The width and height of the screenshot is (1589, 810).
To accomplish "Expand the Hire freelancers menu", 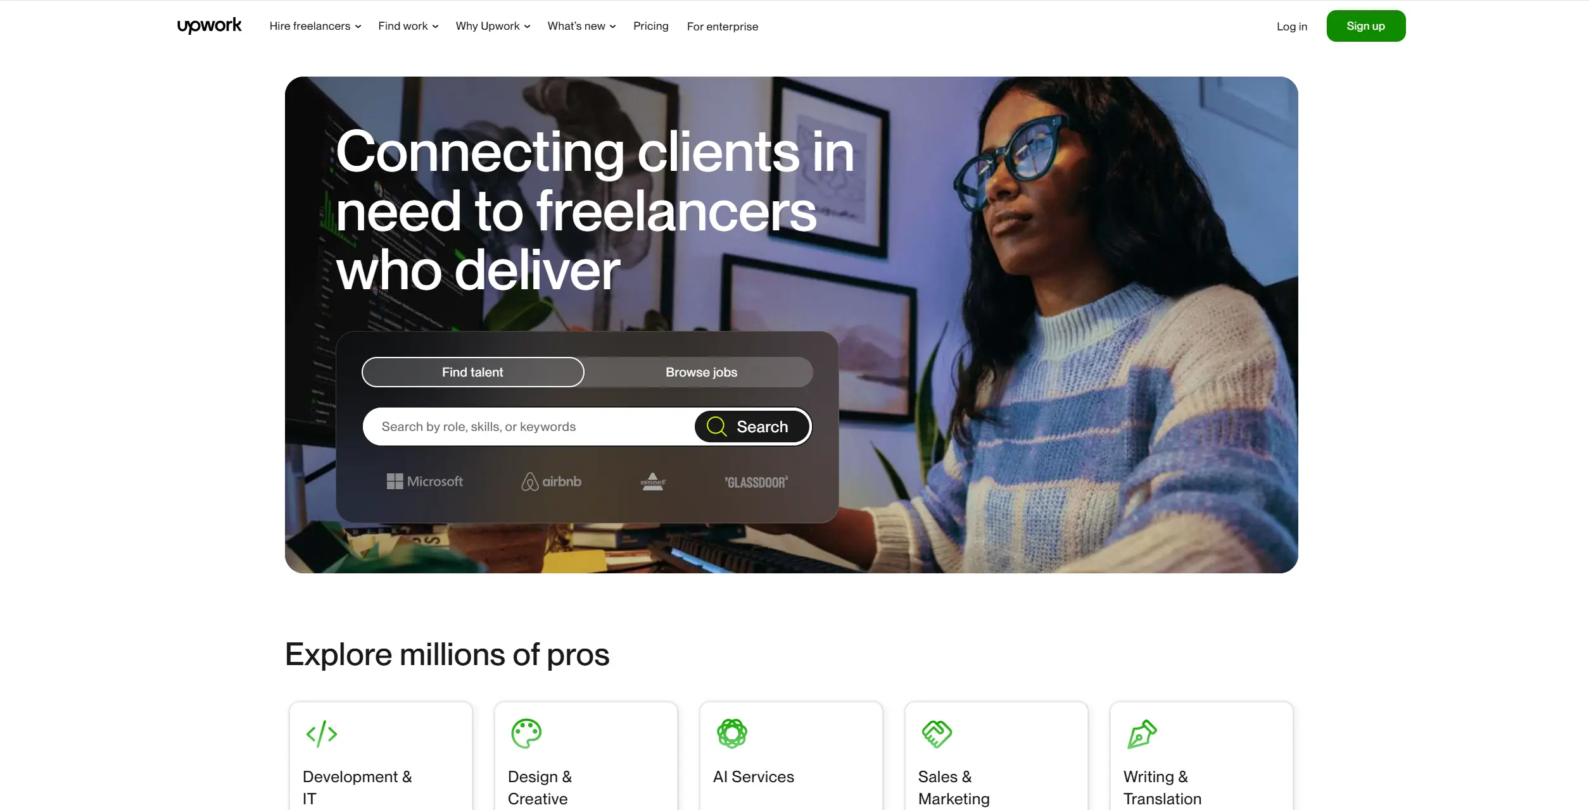I will (x=315, y=26).
